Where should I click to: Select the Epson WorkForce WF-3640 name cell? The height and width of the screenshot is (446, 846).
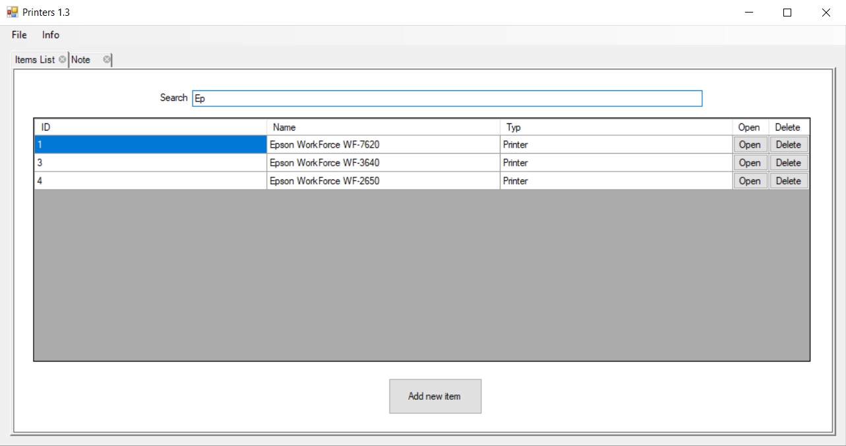[383, 162]
